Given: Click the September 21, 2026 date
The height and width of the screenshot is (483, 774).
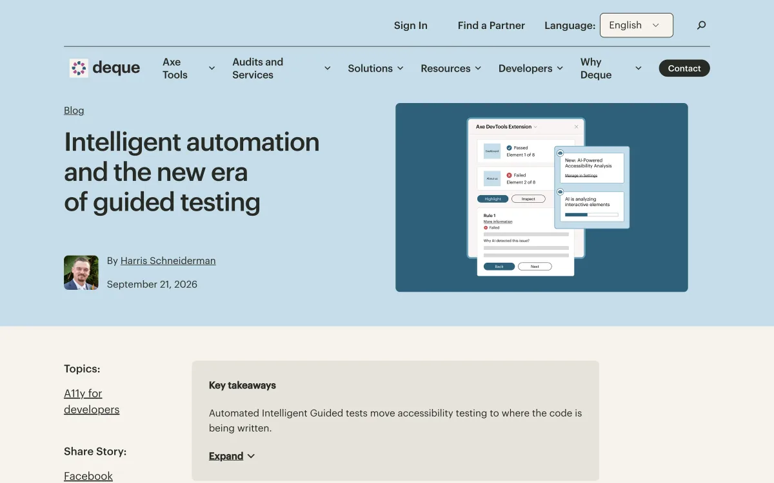Looking at the screenshot, I should click(152, 284).
